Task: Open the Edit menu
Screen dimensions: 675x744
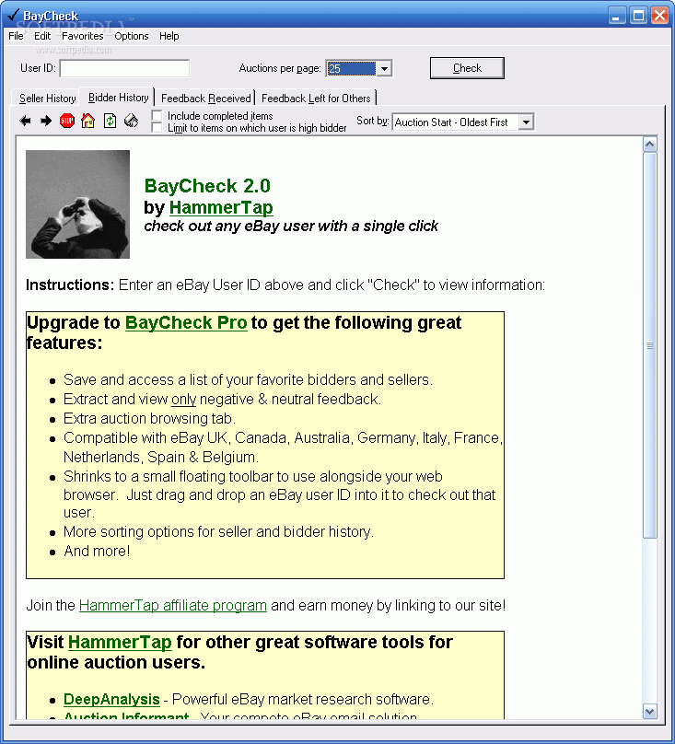Action: click(x=42, y=36)
